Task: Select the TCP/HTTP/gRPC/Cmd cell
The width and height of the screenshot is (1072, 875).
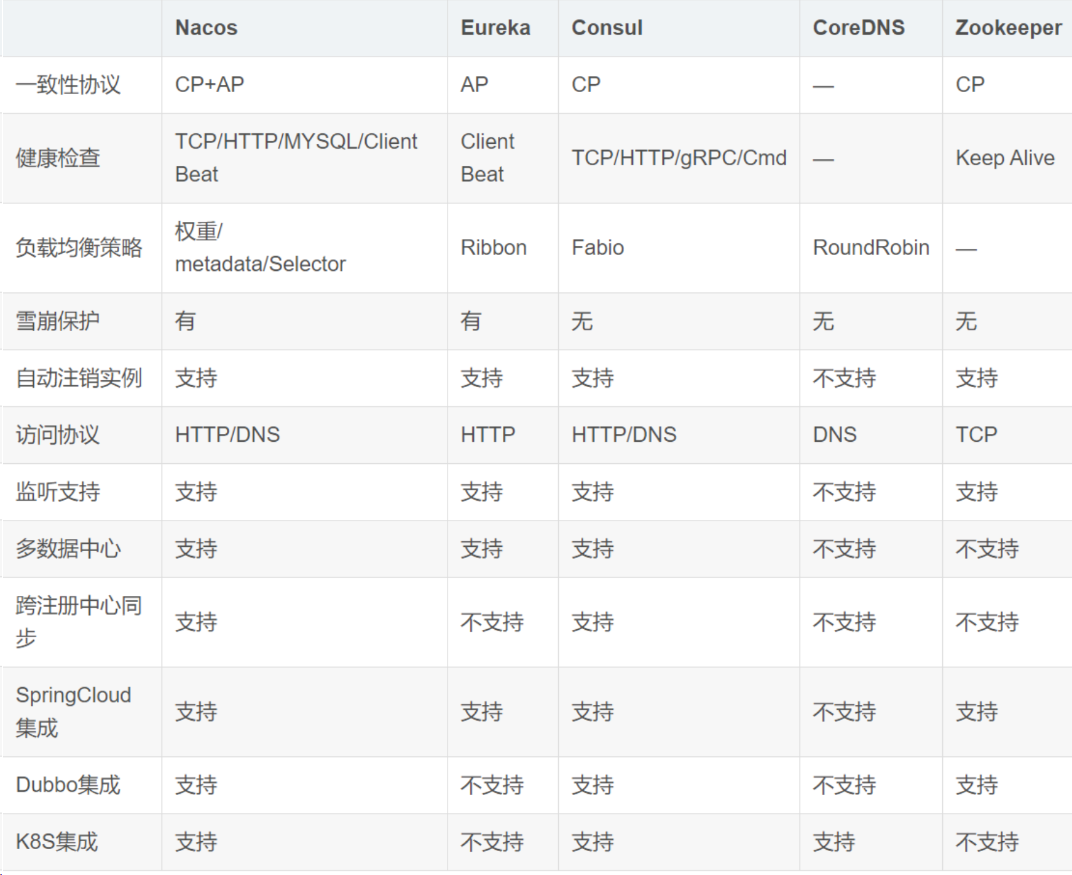Action: pyautogui.click(x=679, y=158)
